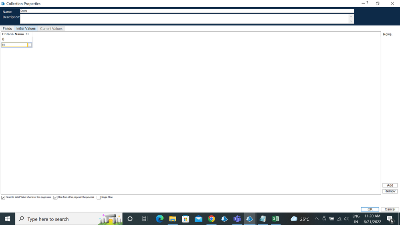Click the taskbar search box
Image resolution: width=400 pixels, height=225 pixels.
(69, 219)
